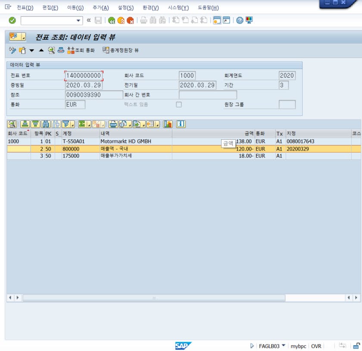Click the Total sigma icon

pyautogui.click(x=82, y=124)
